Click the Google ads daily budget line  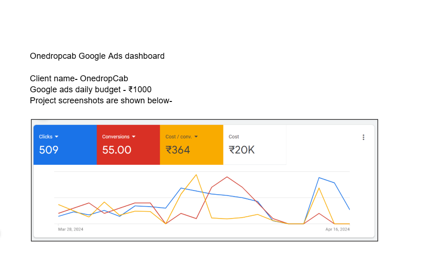tap(91, 90)
